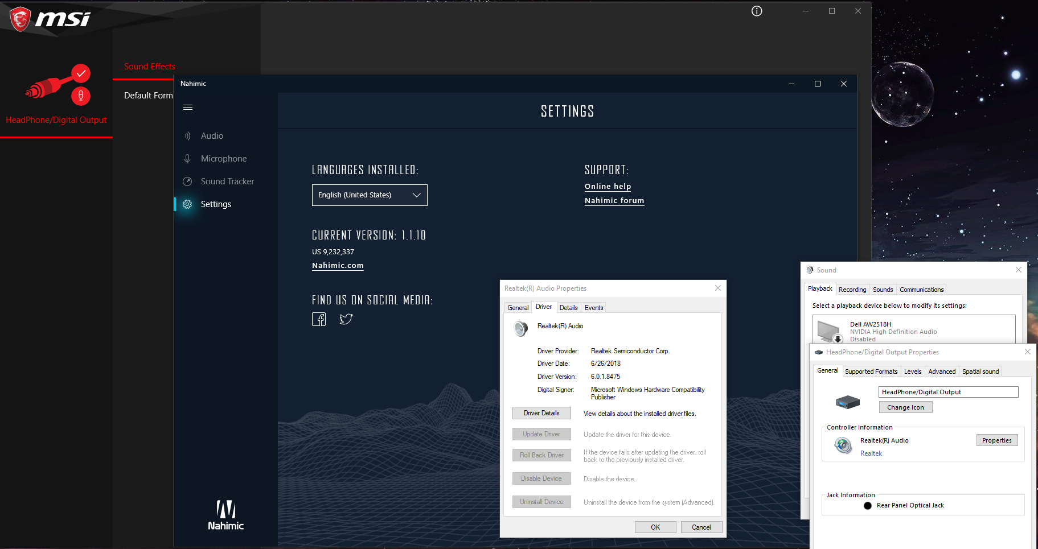Open Nahimic Twitter page icon
The image size is (1038, 549).
pyautogui.click(x=346, y=319)
